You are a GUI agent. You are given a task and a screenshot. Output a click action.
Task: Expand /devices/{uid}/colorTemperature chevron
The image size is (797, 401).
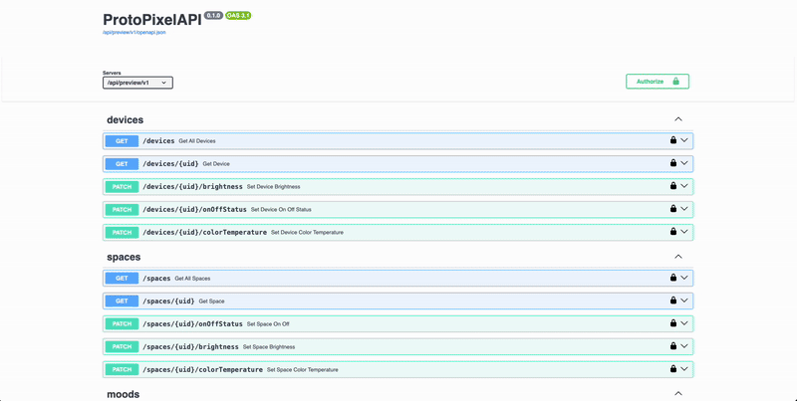tap(684, 232)
